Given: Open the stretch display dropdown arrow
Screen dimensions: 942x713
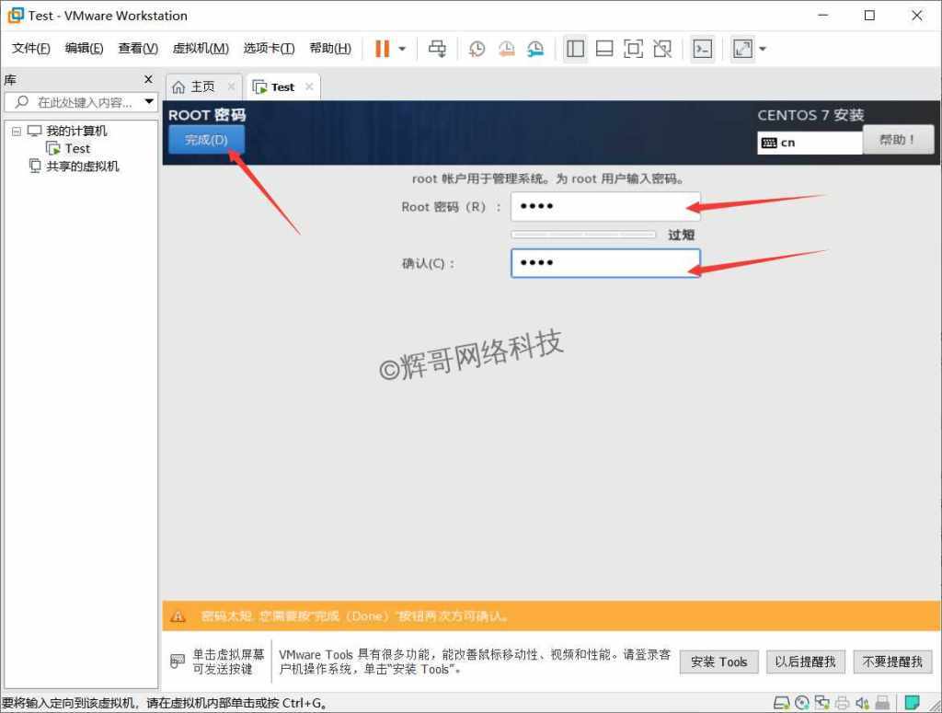Looking at the screenshot, I should click(x=763, y=49).
